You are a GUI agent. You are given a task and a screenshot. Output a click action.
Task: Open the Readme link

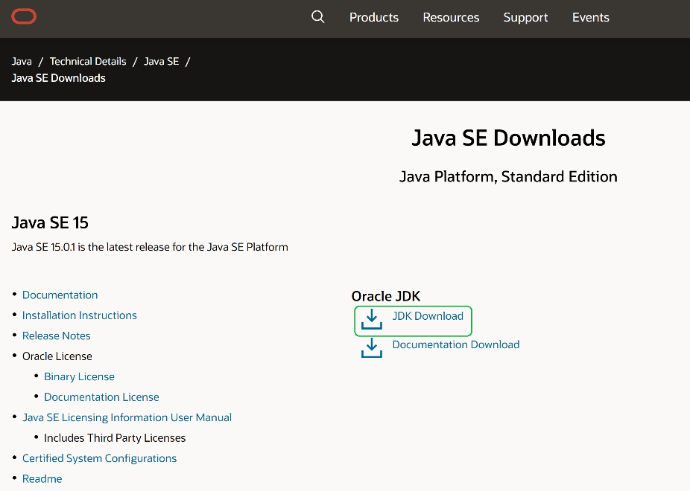coord(42,478)
